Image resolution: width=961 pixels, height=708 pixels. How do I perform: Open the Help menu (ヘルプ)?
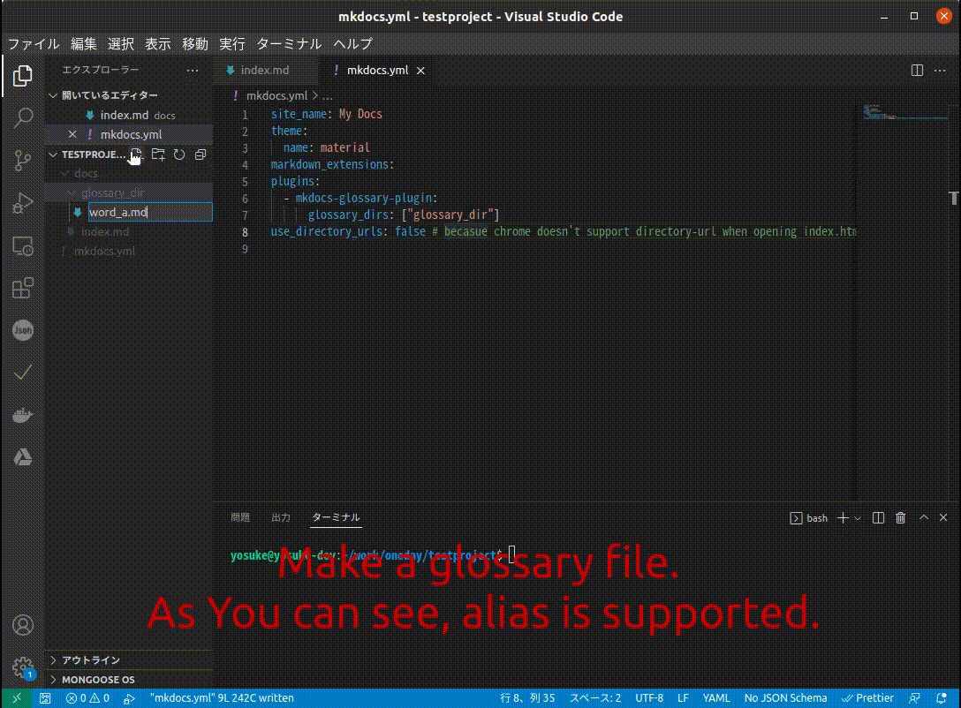[353, 44]
